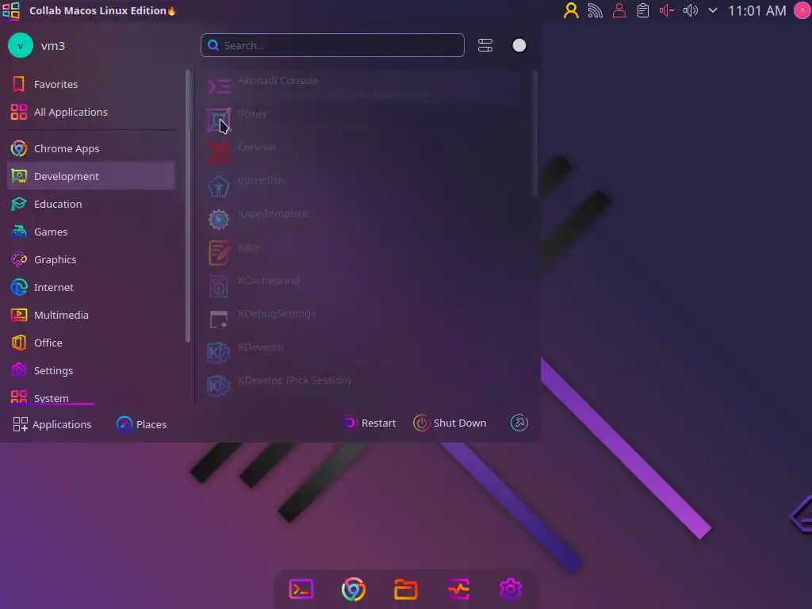Open file manager from the dock
The width and height of the screenshot is (812, 609).
[405, 589]
